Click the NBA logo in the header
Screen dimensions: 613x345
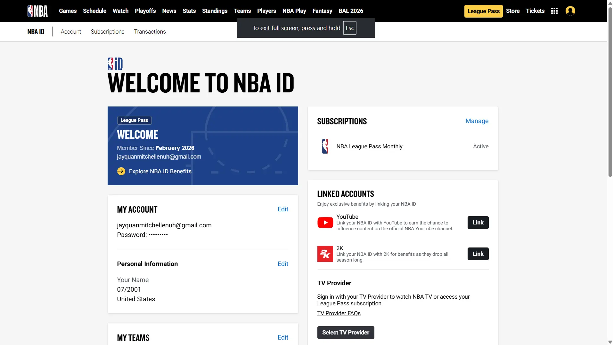pos(37,11)
